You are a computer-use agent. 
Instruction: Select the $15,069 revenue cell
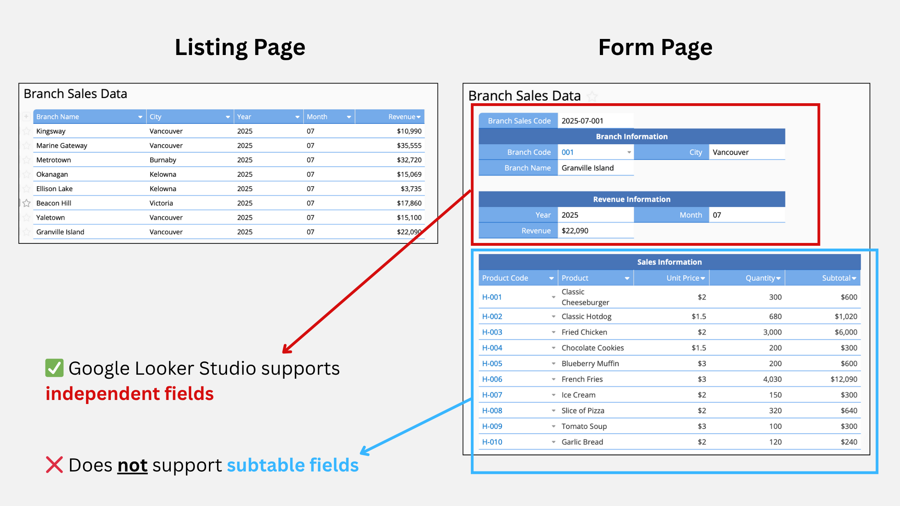(x=390, y=174)
